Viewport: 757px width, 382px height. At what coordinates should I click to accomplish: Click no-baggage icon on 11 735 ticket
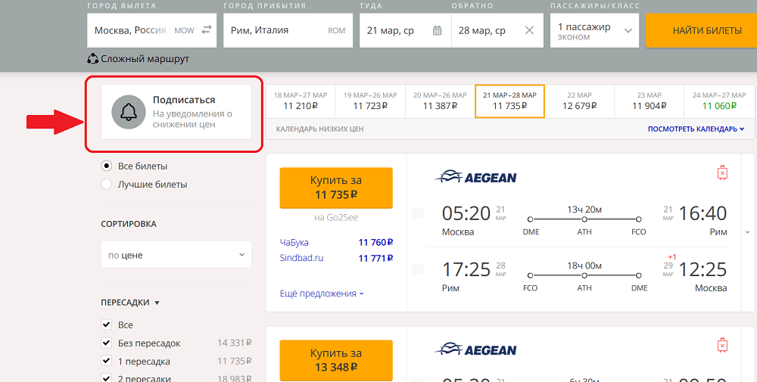click(722, 172)
